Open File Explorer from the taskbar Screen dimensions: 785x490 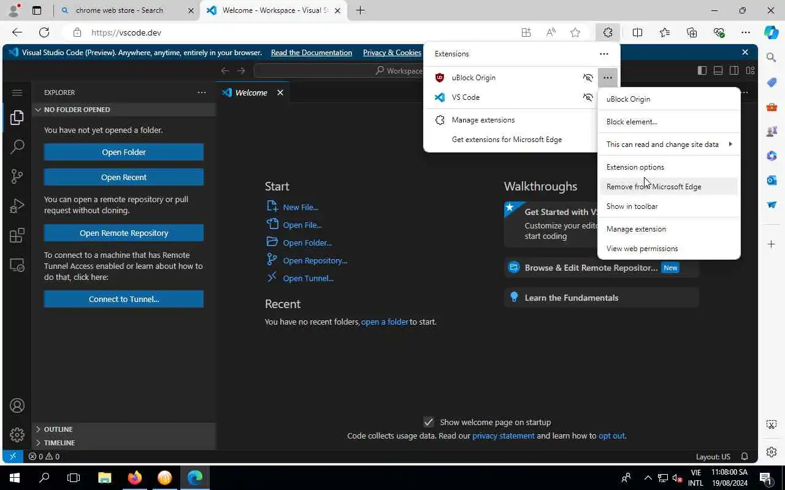coord(105,478)
